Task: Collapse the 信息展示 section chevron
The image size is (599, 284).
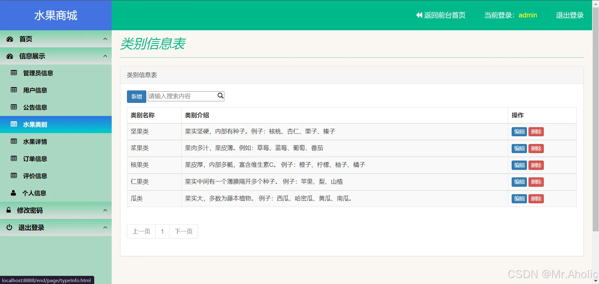Action: pyautogui.click(x=105, y=56)
